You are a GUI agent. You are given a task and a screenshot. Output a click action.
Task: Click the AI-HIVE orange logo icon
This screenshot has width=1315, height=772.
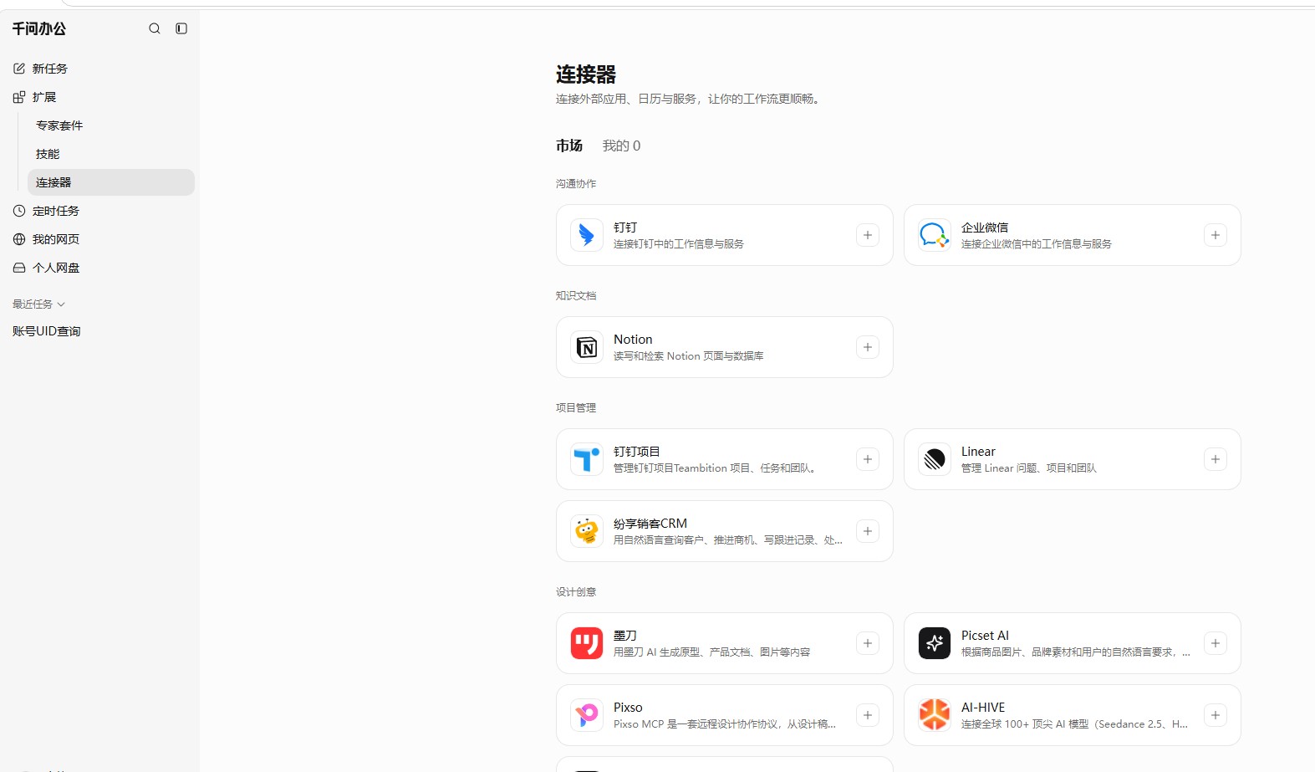point(935,715)
